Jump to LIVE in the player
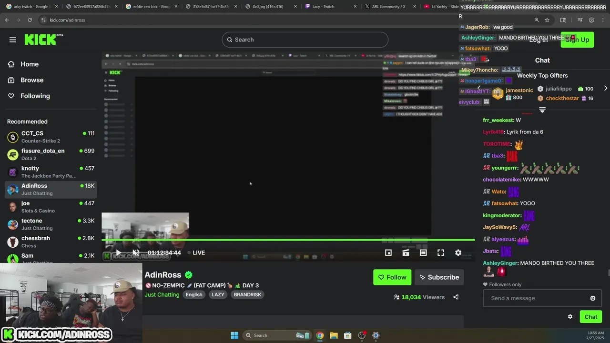Viewport: 610px width, 343px height. pyautogui.click(x=196, y=252)
